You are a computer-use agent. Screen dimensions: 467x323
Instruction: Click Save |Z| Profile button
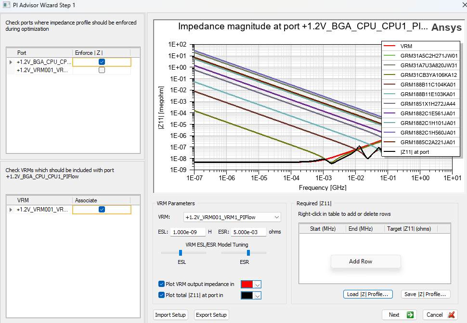click(426, 294)
